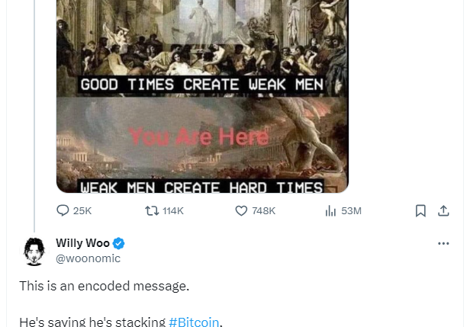Click the 'GOOD TIMES CREATE WEAK MEN' caption

[202, 85]
